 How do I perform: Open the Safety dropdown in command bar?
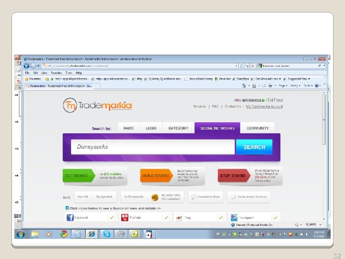(295, 86)
